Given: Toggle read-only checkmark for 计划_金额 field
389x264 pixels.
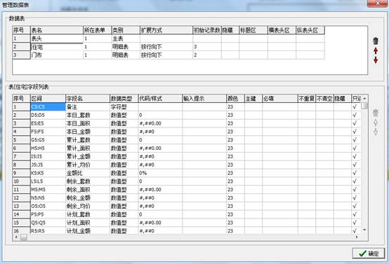Looking at the screenshot, I should (355, 231).
